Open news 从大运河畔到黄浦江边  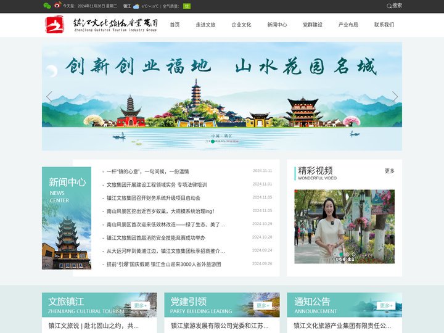pos(166,251)
